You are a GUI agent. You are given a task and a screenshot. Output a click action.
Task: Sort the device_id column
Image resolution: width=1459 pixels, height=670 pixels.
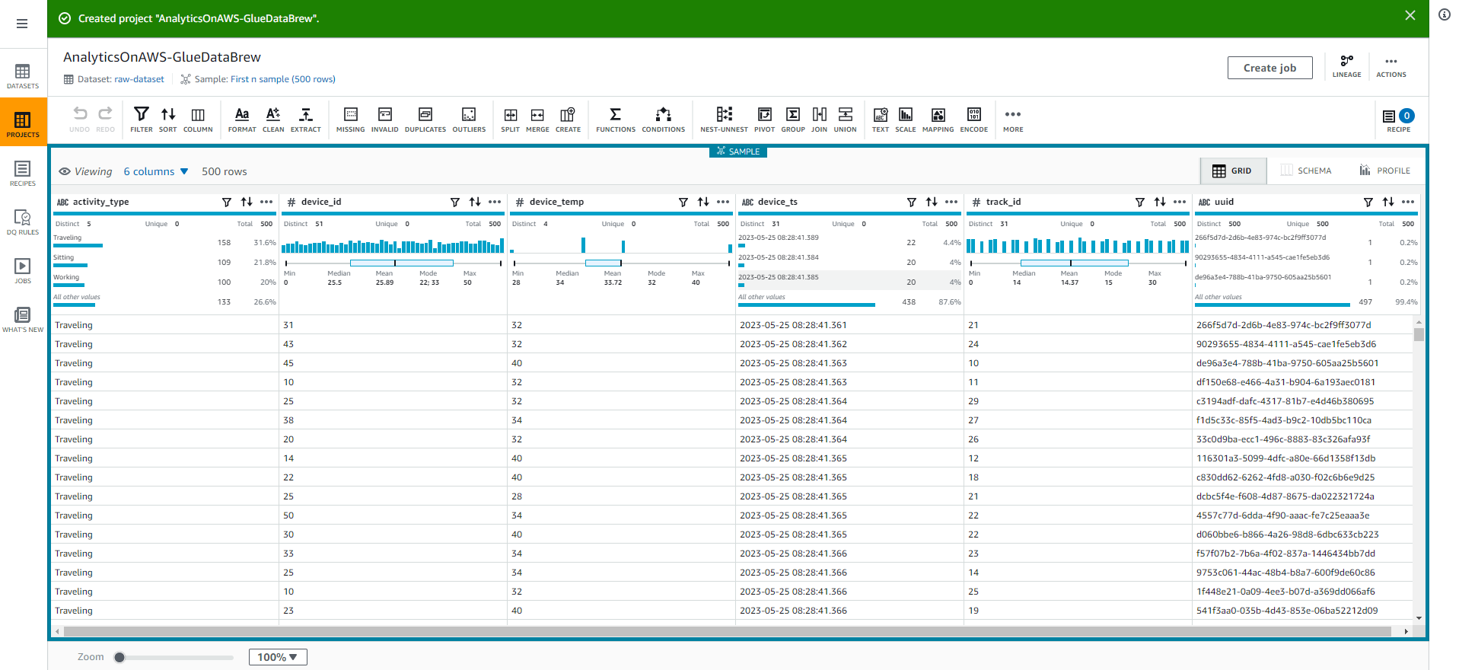coord(475,202)
